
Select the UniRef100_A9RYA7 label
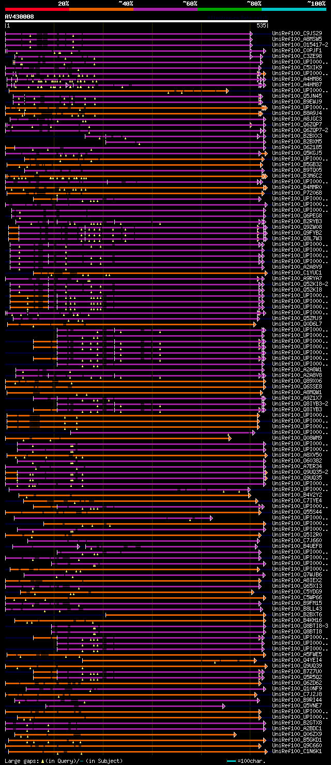tap(297, 278)
